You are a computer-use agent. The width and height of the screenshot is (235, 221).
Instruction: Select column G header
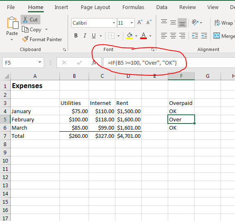(x=207, y=76)
